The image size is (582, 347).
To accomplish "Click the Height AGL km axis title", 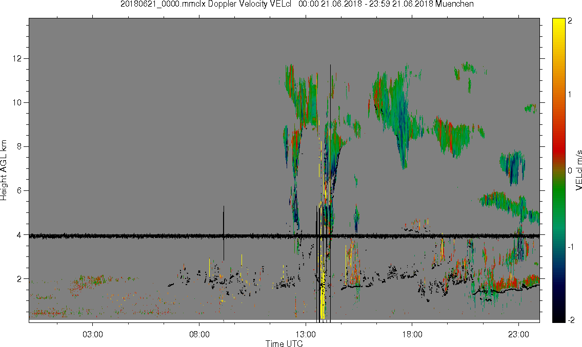I will (4, 170).
